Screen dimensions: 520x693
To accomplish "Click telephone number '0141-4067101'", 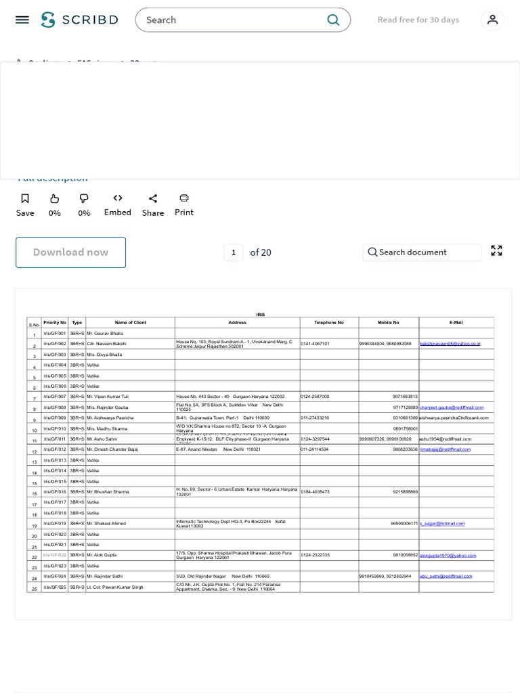I will point(316,343).
